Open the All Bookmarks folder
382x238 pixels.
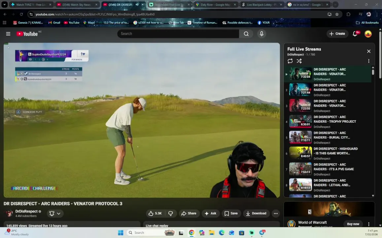pyautogui.click(x=367, y=22)
